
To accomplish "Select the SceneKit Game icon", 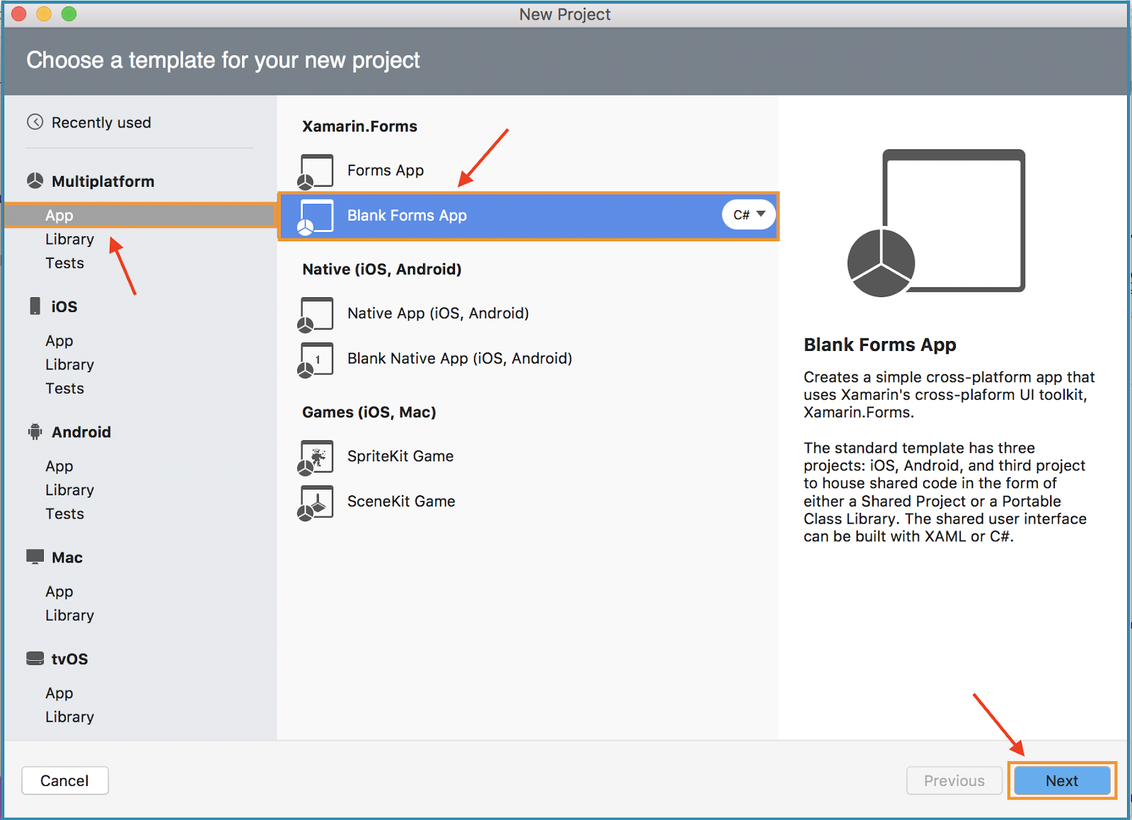I will coord(316,502).
